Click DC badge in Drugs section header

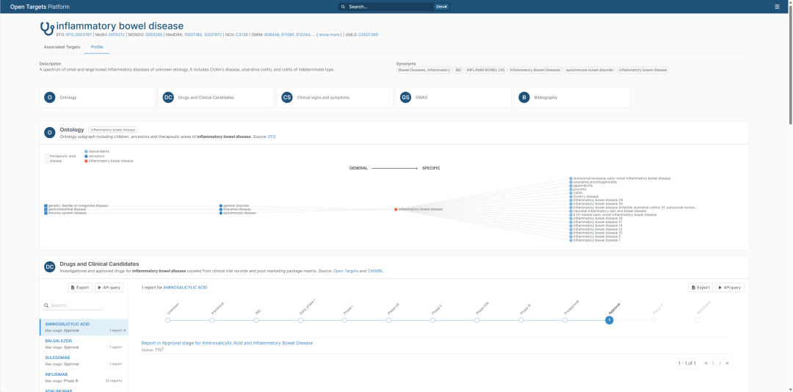coord(50,266)
